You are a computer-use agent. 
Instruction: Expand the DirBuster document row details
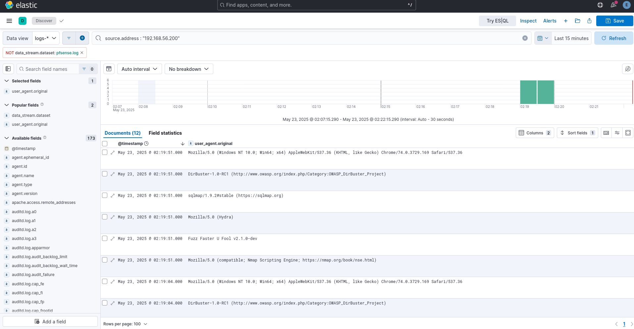(x=113, y=174)
